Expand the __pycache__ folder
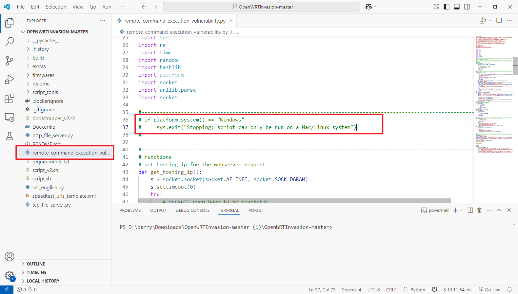The height and width of the screenshot is (294, 518). click(65, 41)
